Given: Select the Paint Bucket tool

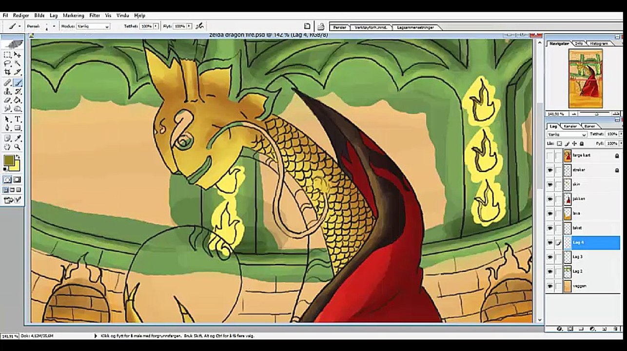Looking at the screenshot, I should point(18,100).
